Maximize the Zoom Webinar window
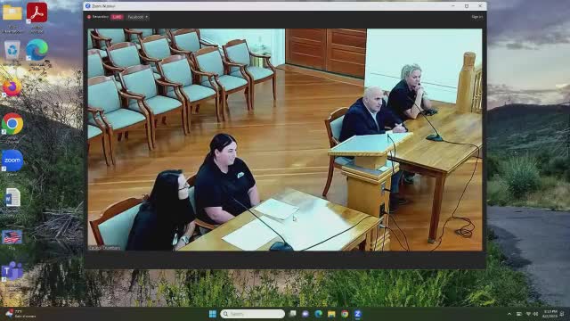Image resolution: width=570 pixels, height=321 pixels. point(467,6)
